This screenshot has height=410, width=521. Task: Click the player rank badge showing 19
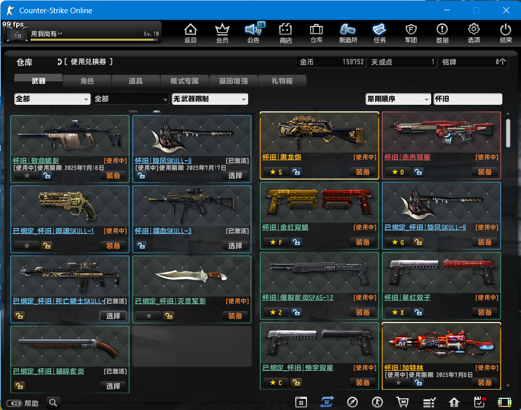[17, 35]
